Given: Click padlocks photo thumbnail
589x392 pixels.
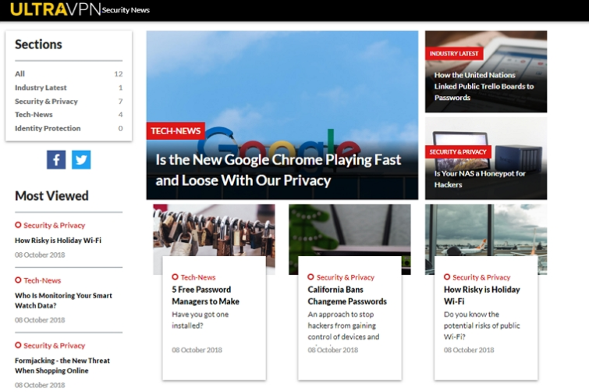Looking at the screenshot, I should pyautogui.click(x=214, y=230).
